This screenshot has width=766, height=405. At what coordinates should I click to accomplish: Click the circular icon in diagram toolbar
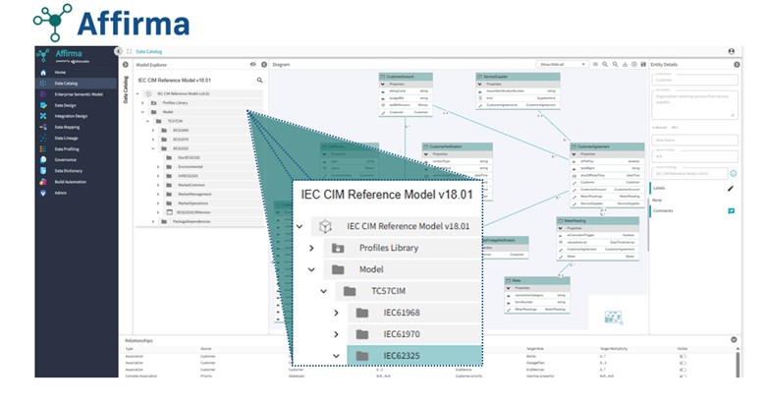point(634,65)
